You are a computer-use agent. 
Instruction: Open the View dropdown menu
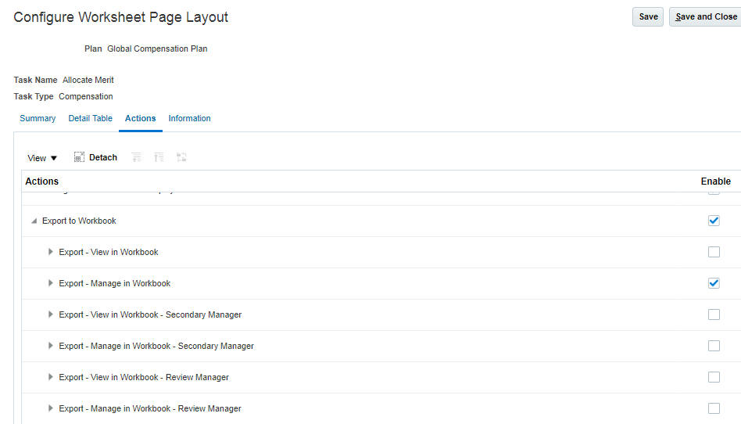coord(42,158)
